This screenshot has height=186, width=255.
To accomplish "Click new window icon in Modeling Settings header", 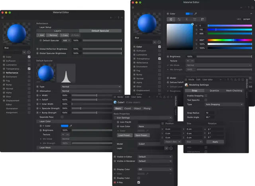I will (x=243, y=79).
